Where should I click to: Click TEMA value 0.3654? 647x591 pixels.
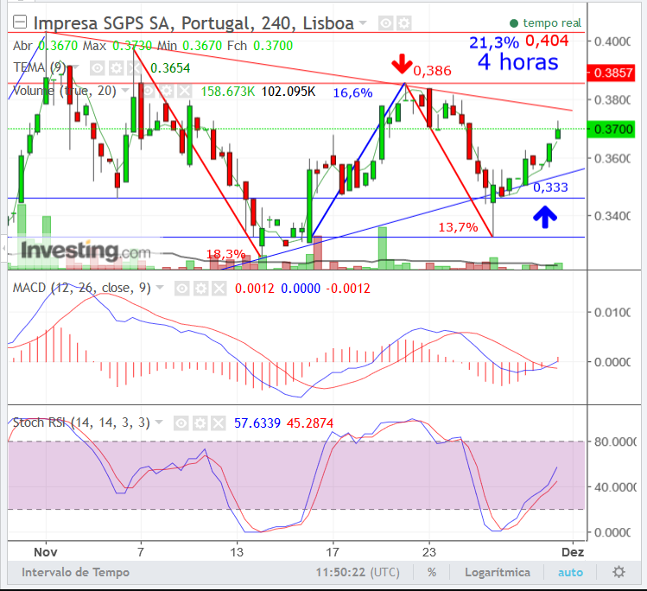pyautogui.click(x=170, y=68)
